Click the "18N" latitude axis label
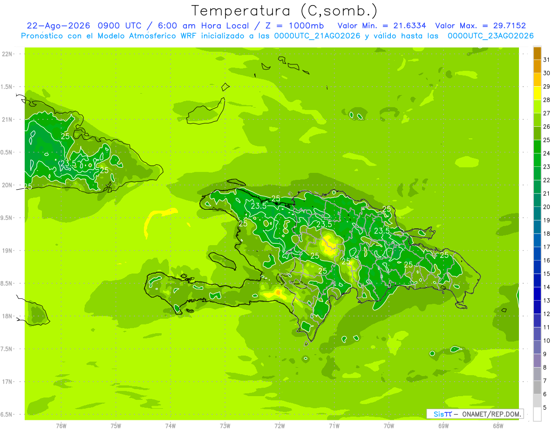Viewport: 559px width, 432px height. click(7, 316)
